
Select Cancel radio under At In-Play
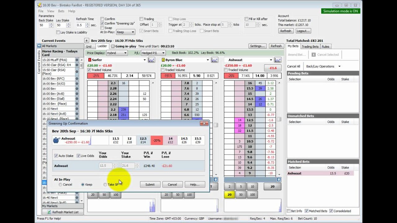(60, 185)
